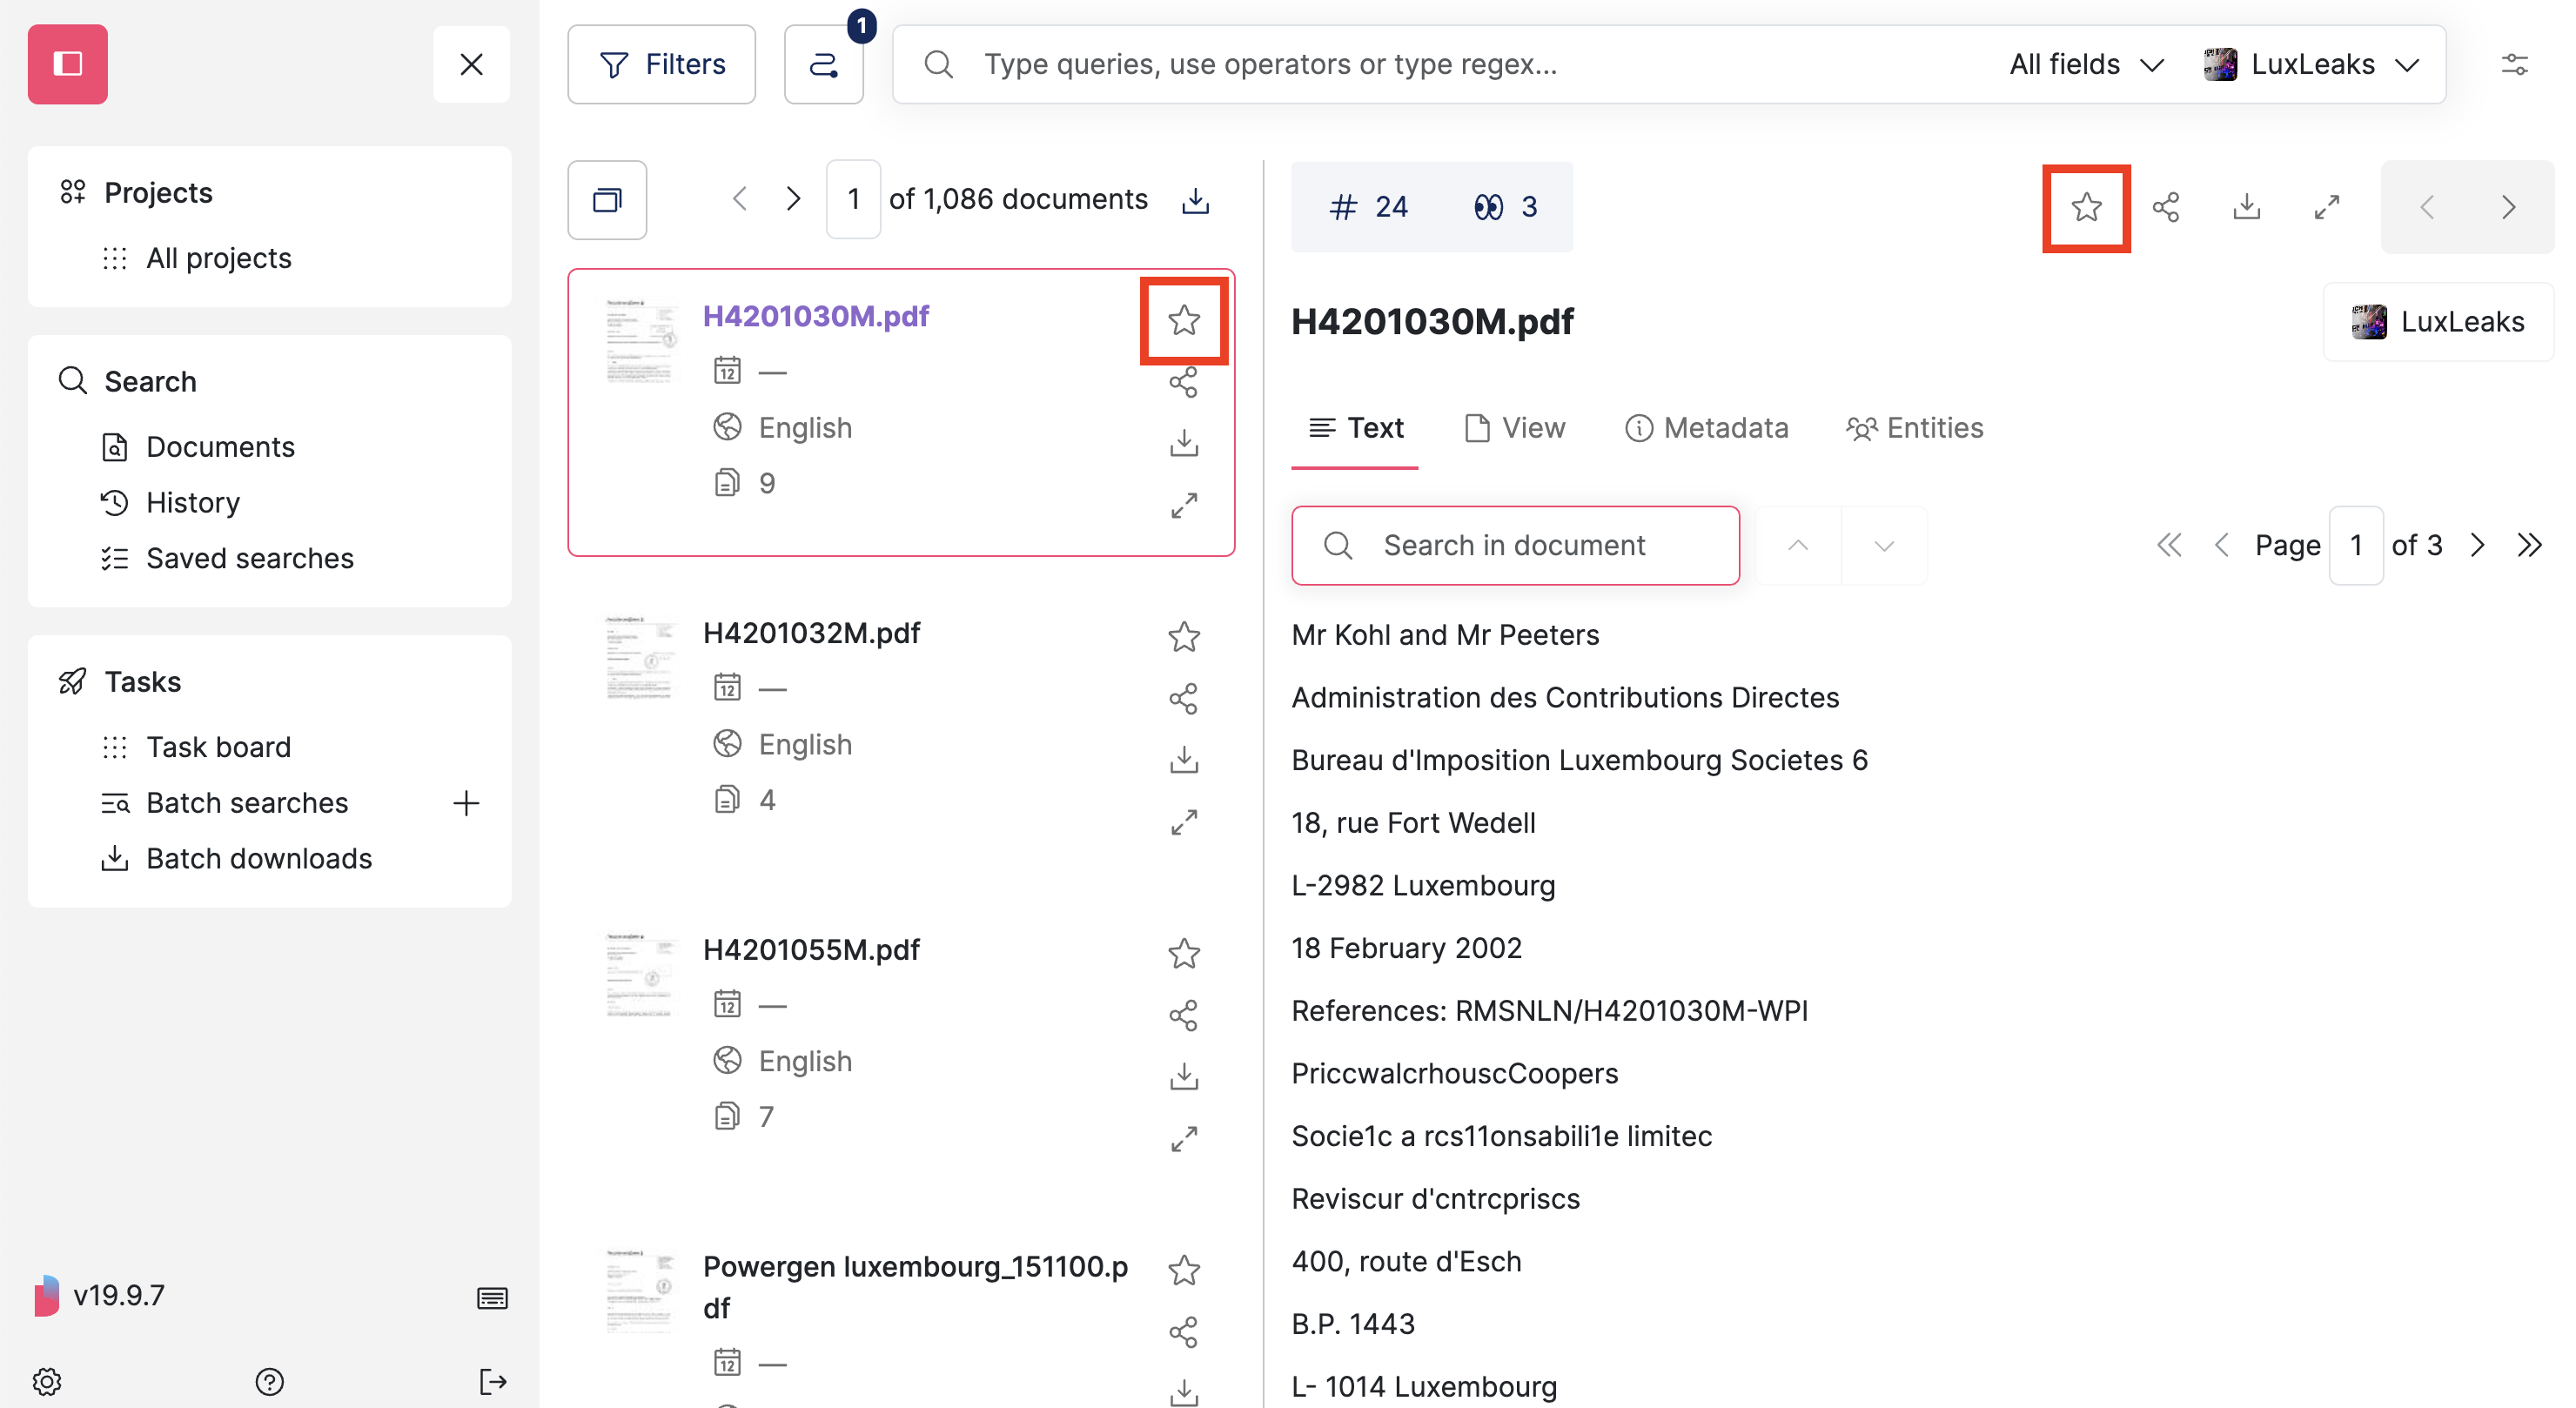Download the open document from viewer toolbar
The image size is (2576, 1408).
[2246, 207]
